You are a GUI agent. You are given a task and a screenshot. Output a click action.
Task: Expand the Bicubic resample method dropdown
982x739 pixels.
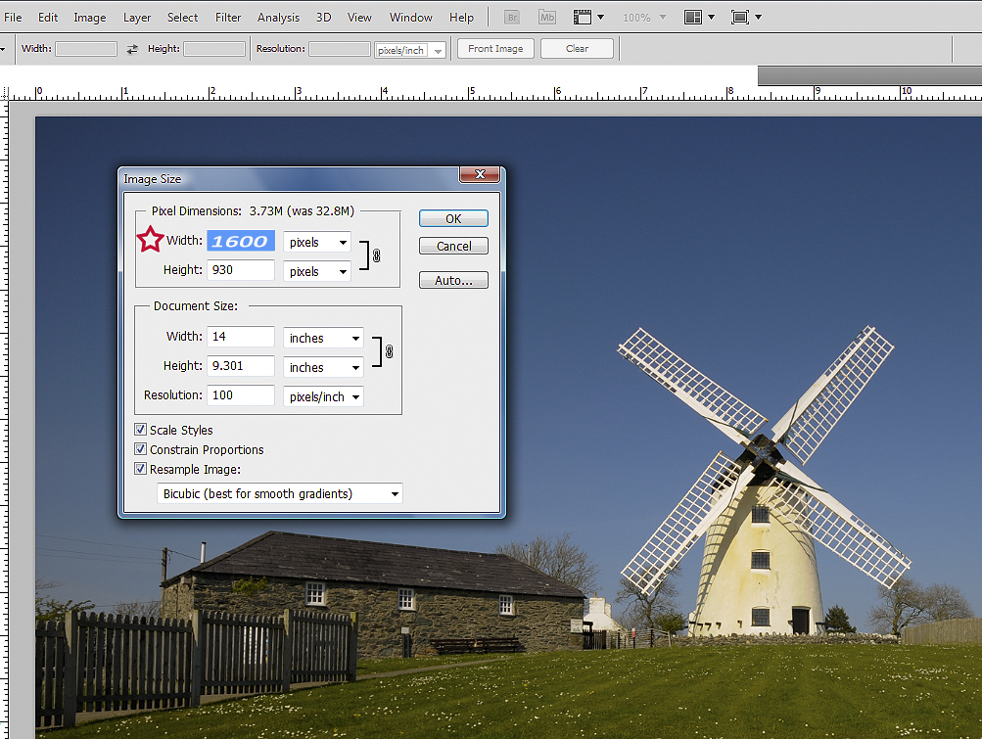[280, 494]
